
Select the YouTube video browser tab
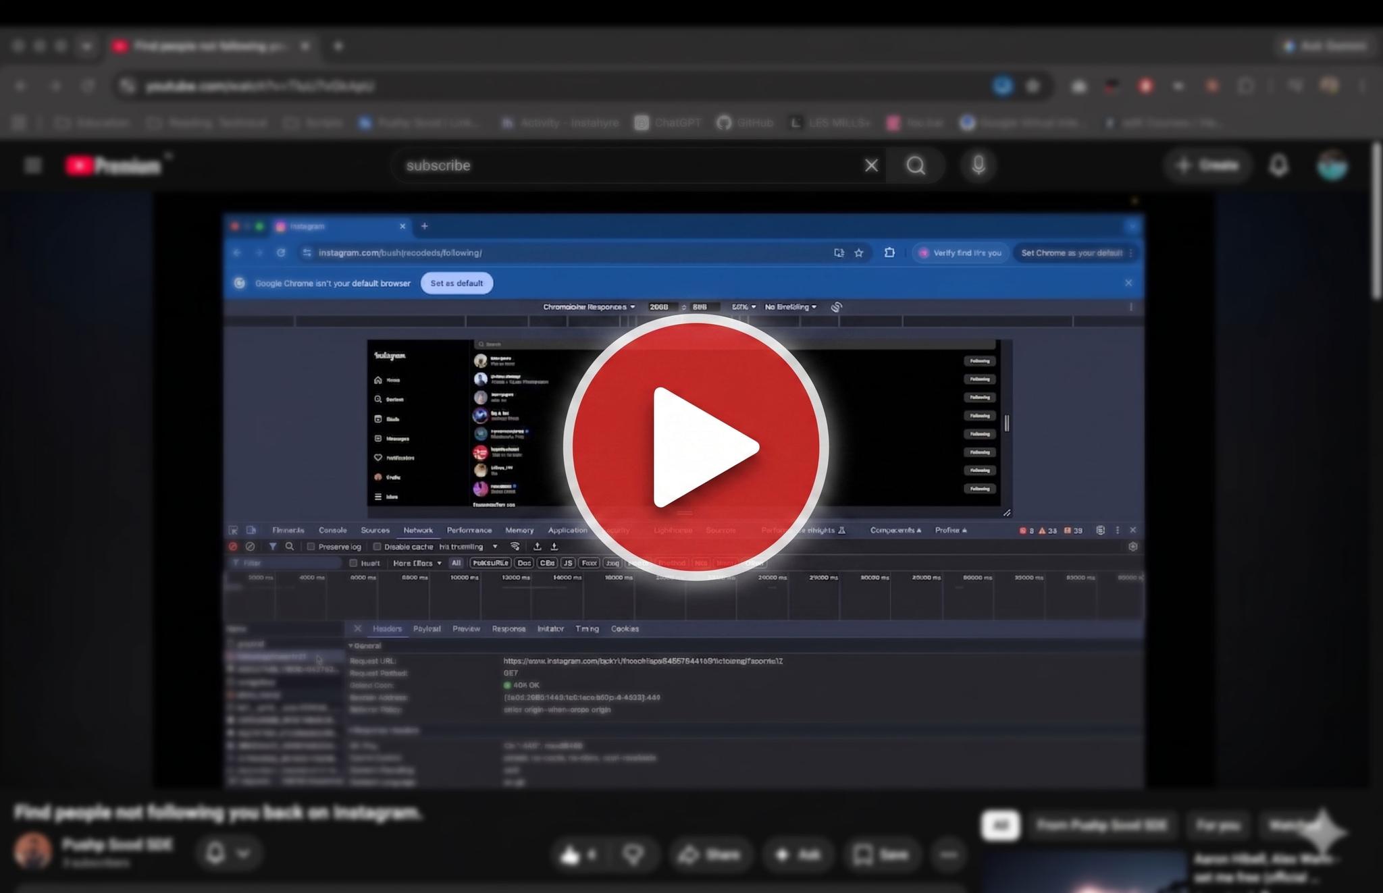(x=211, y=46)
